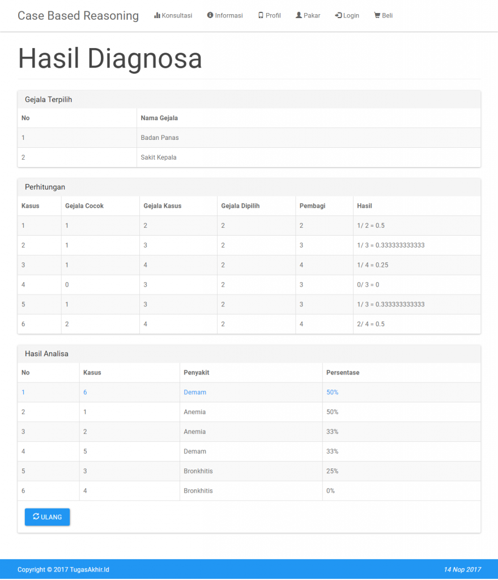Click the Login arrow icon

[338, 16]
